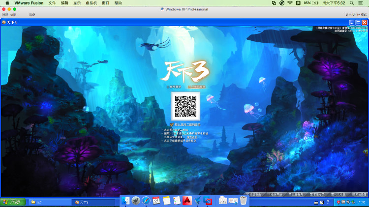Viewport: 369px width, 207px height.
Task: Click 进入 Unity 模式 toolbar button
Action: [x=356, y=15]
